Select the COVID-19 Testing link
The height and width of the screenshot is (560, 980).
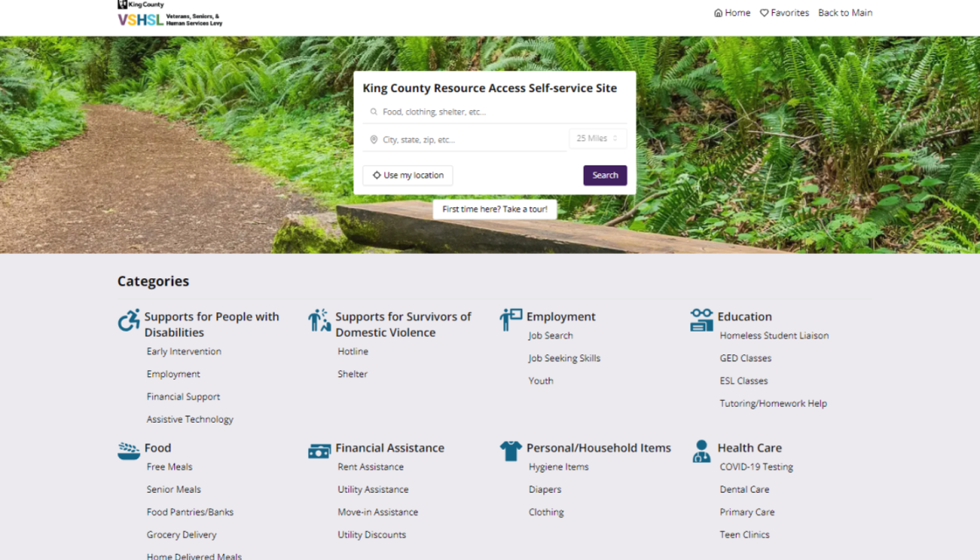(x=756, y=467)
